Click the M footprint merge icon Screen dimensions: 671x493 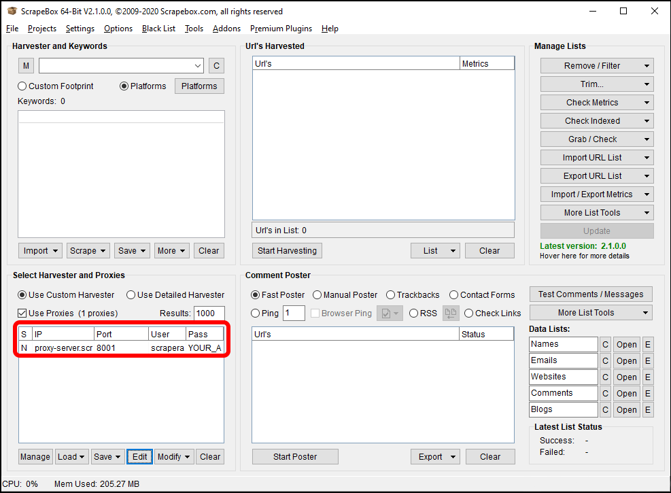25,65
